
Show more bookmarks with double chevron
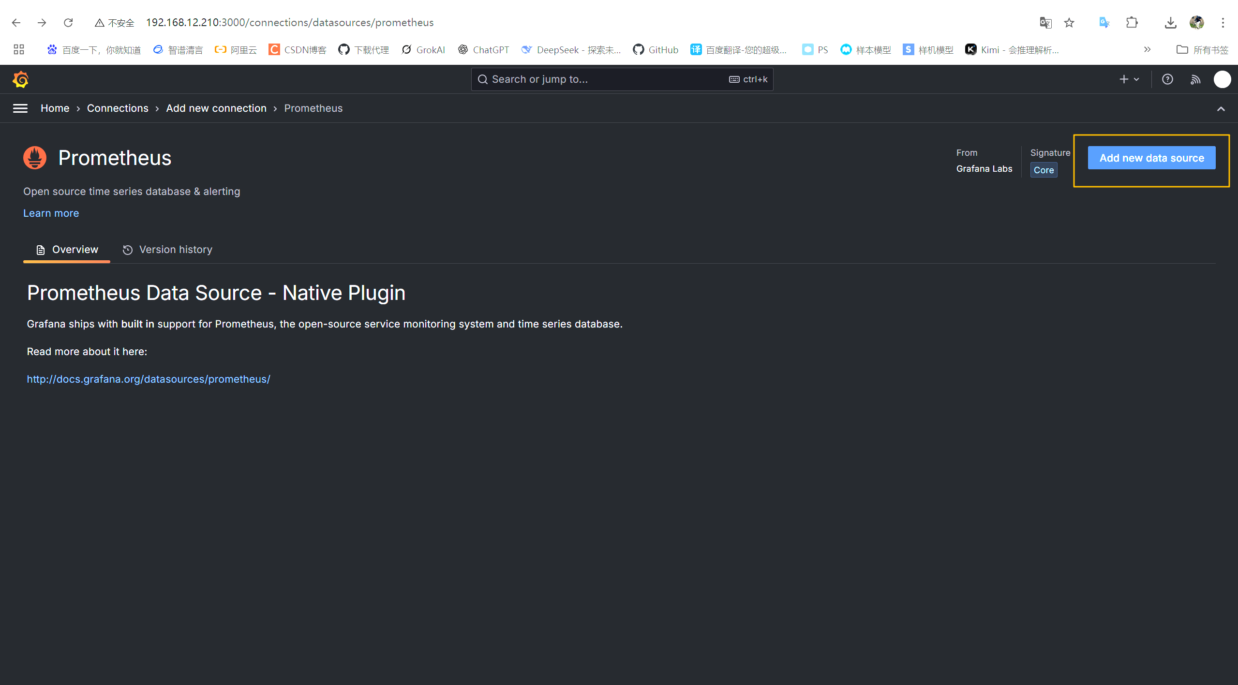1147,49
